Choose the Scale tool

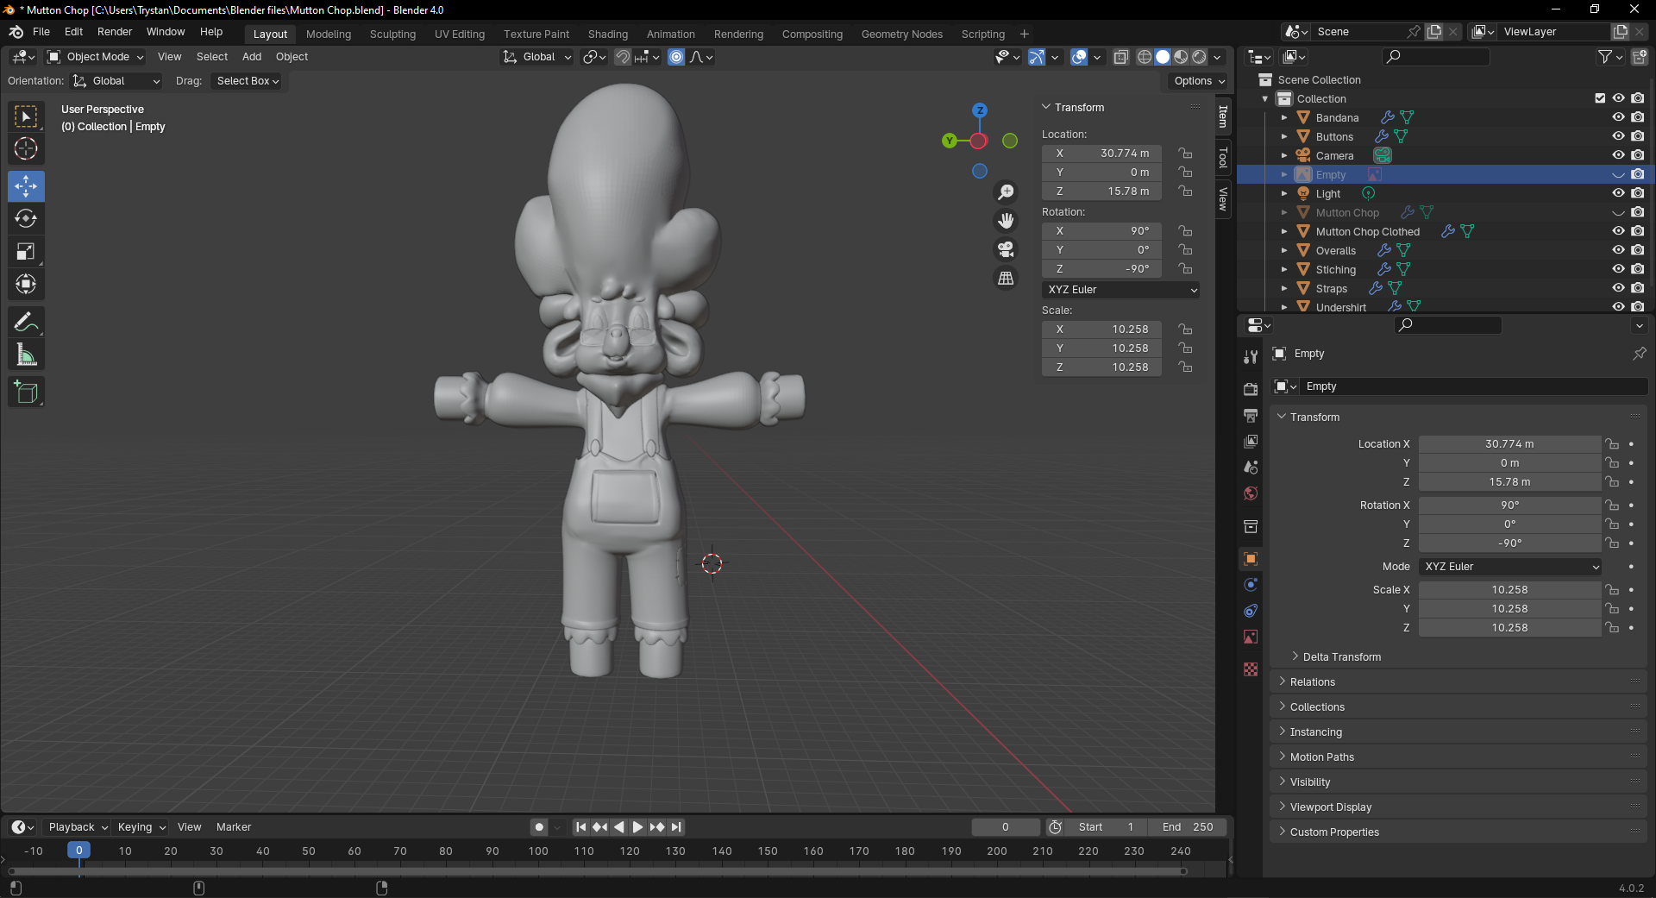[x=26, y=252]
